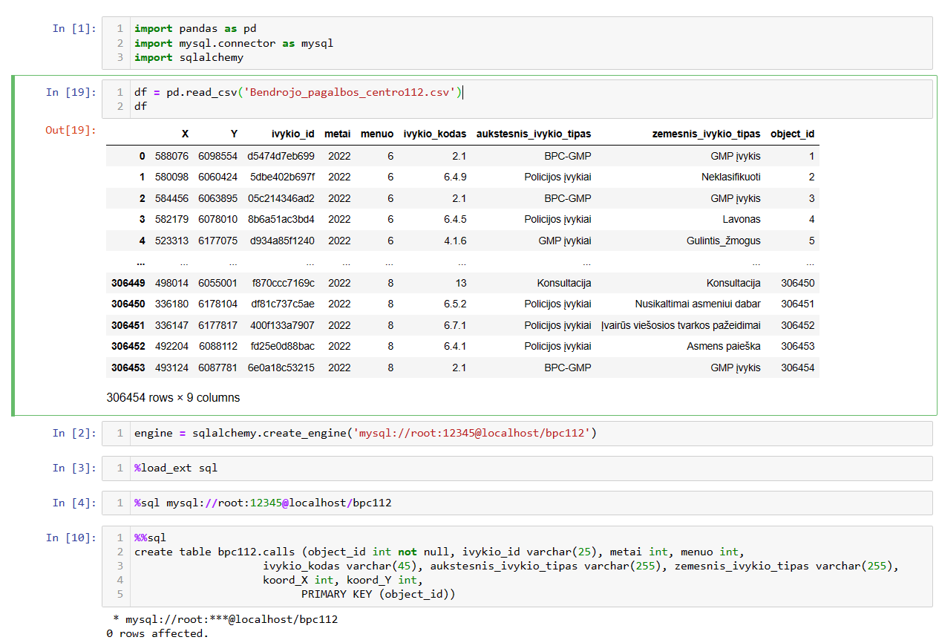Click the X column header
Image resolution: width=939 pixels, height=640 pixels.
185,134
